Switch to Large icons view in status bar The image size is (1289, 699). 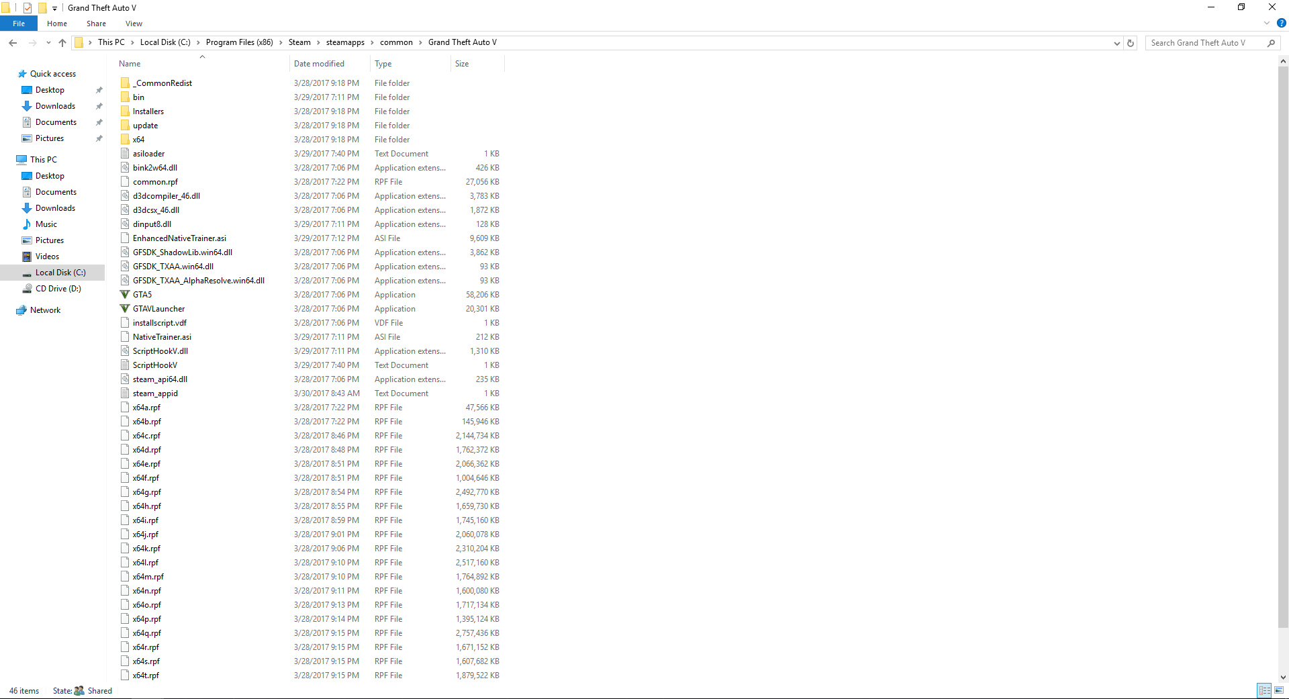(1279, 690)
